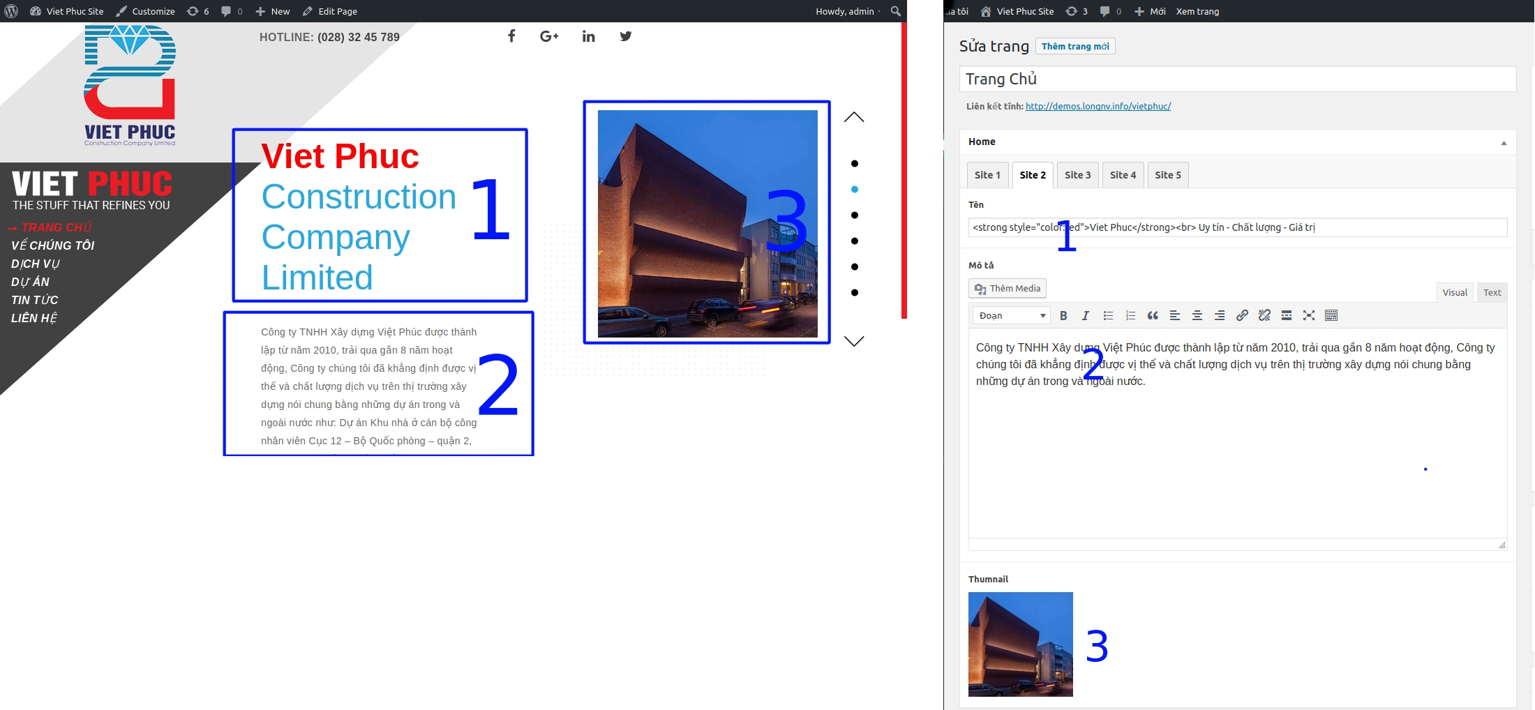
Task: Enter distraction-free fullscreen mode
Action: 1309,316
